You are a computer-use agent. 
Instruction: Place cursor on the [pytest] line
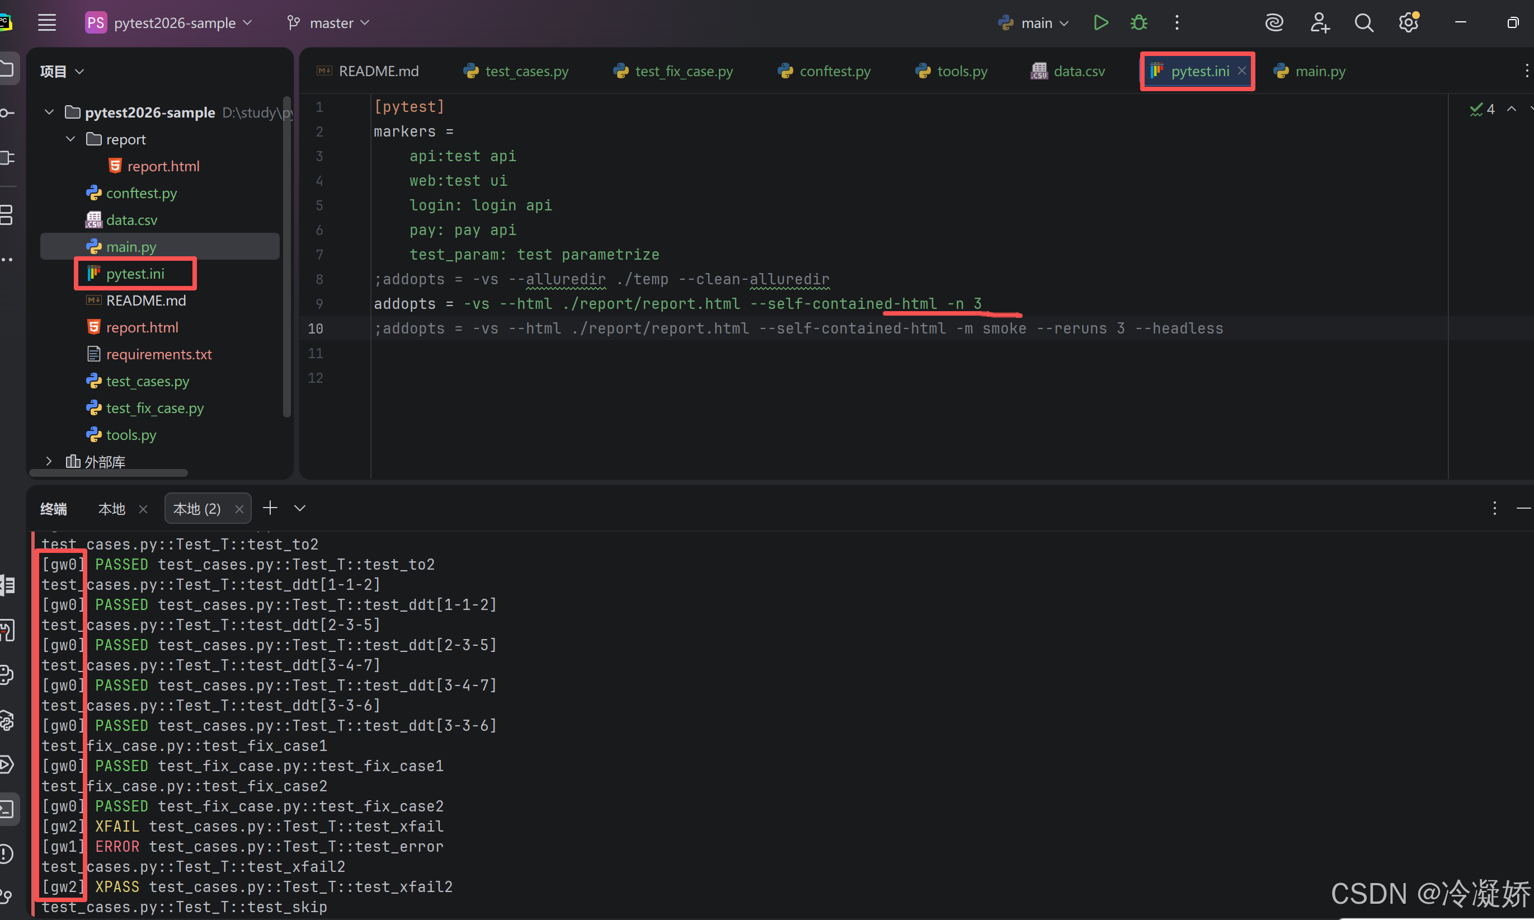pos(409,107)
